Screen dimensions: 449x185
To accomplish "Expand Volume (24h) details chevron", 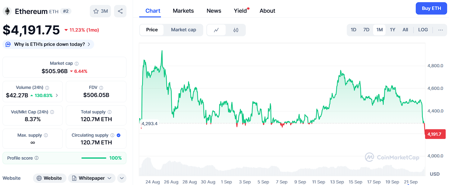I will tap(57, 95).
